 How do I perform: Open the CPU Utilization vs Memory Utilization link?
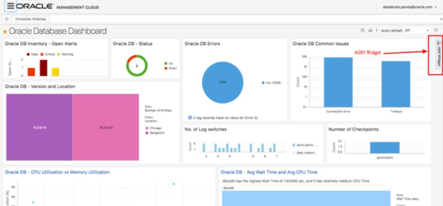tap(57, 172)
